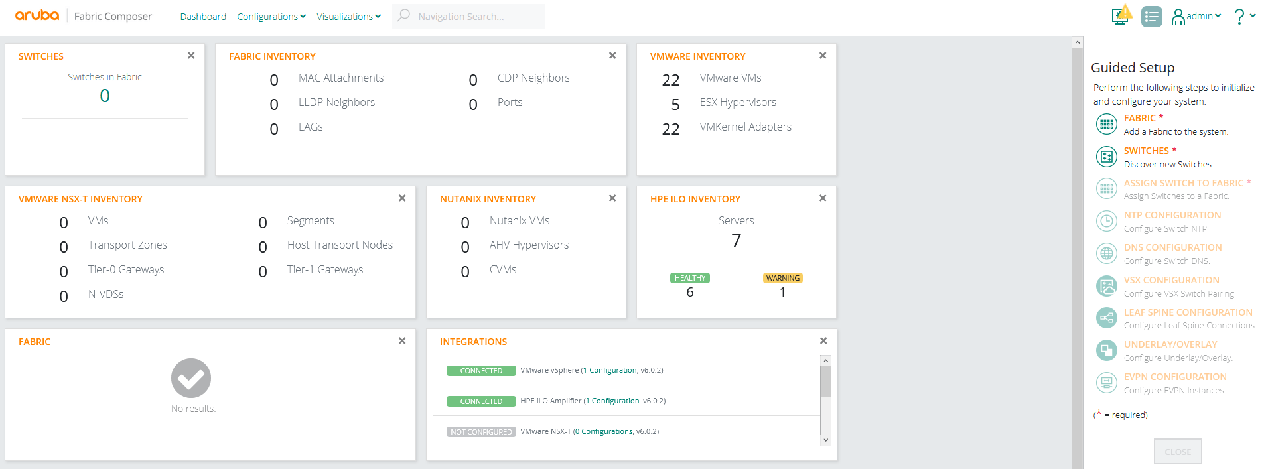Click the FABRIC step link in Guided Setup

(1140, 118)
